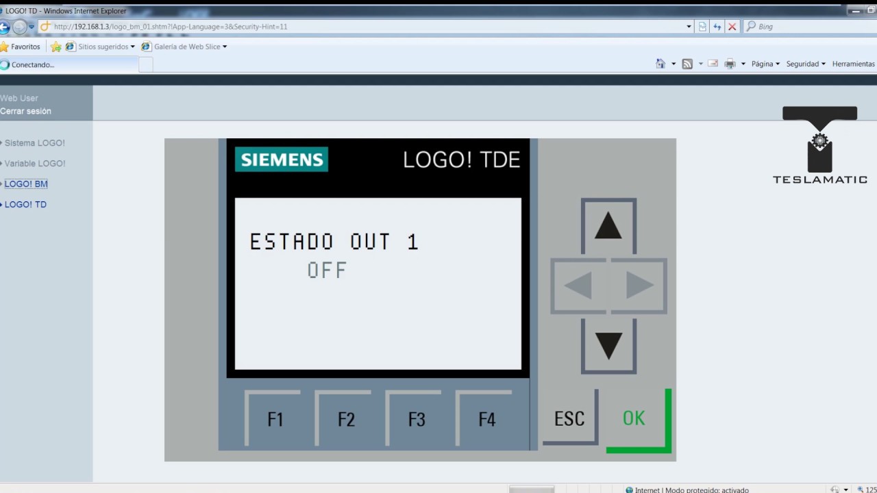Click the compatibility view icon
The image size is (877, 493).
click(x=702, y=27)
